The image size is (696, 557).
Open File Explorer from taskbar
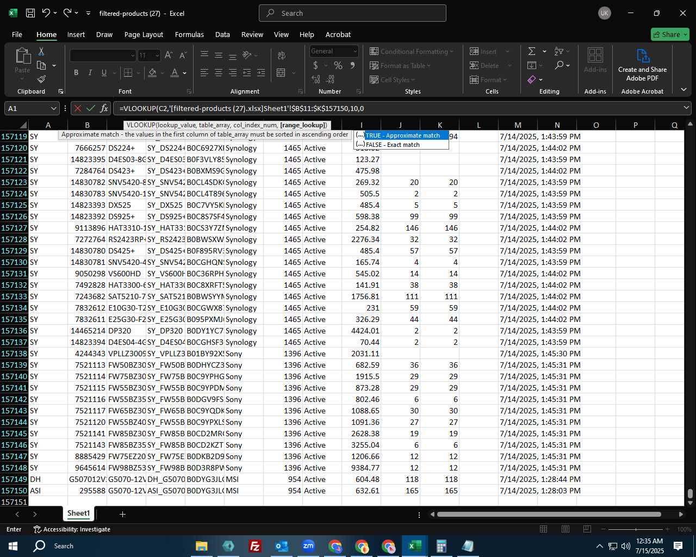pos(201,546)
